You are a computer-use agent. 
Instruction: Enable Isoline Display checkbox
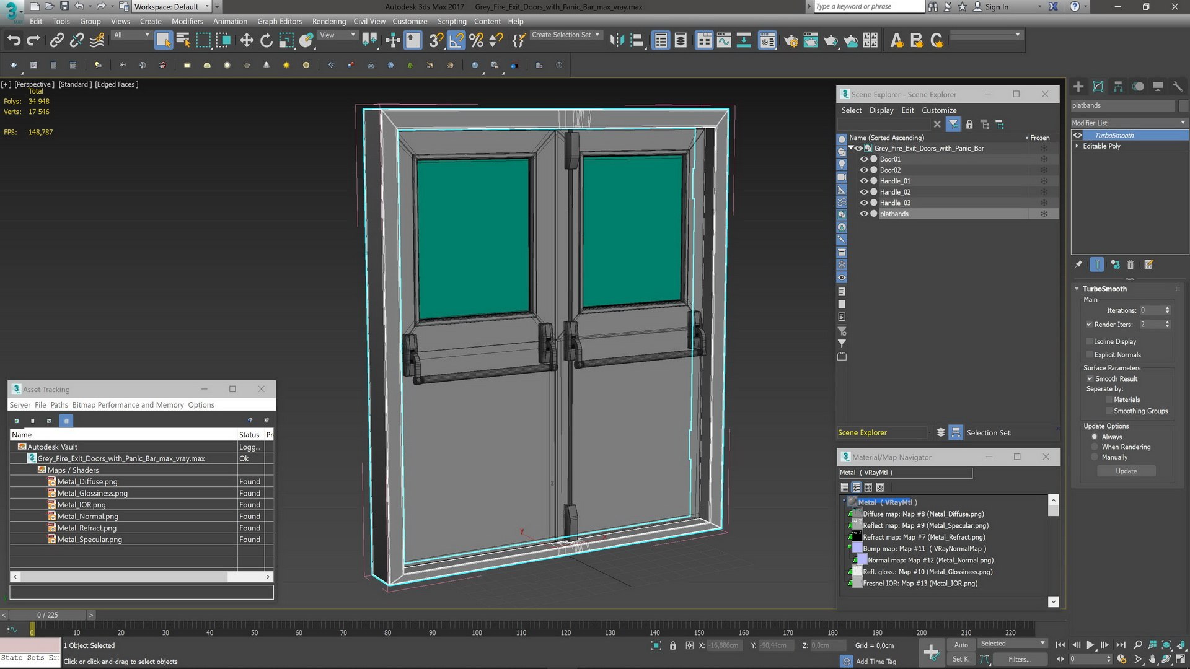tap(1089, 341)
